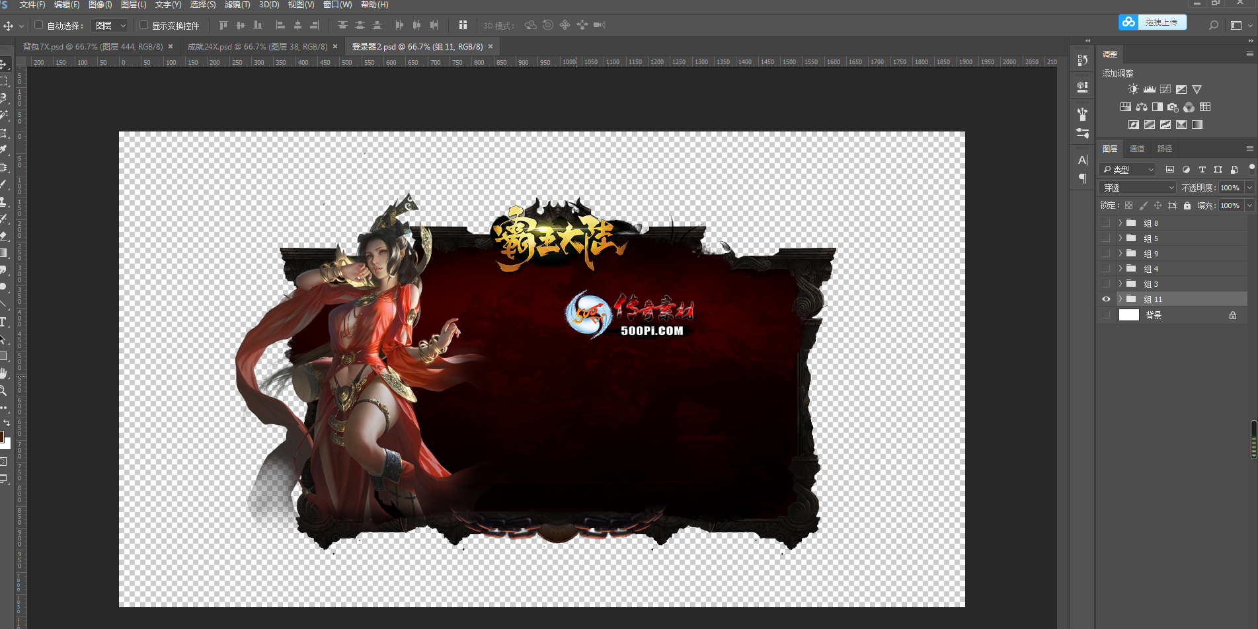The width and height of the screenshot is (1258, 629).
Task: Click the 背景 layer thumbnail
Action: coord(1129,315)
